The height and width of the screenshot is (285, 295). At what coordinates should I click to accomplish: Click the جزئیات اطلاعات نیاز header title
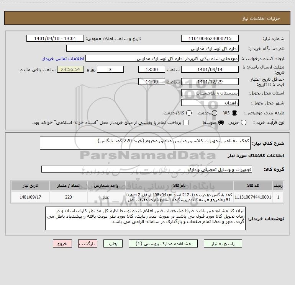[x=261, y=18]
